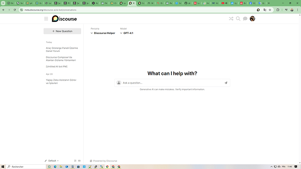Viewport: 301px width, 169px height.
Task: Switch to the Discourse tab right of active
Action: coord(141,3)
